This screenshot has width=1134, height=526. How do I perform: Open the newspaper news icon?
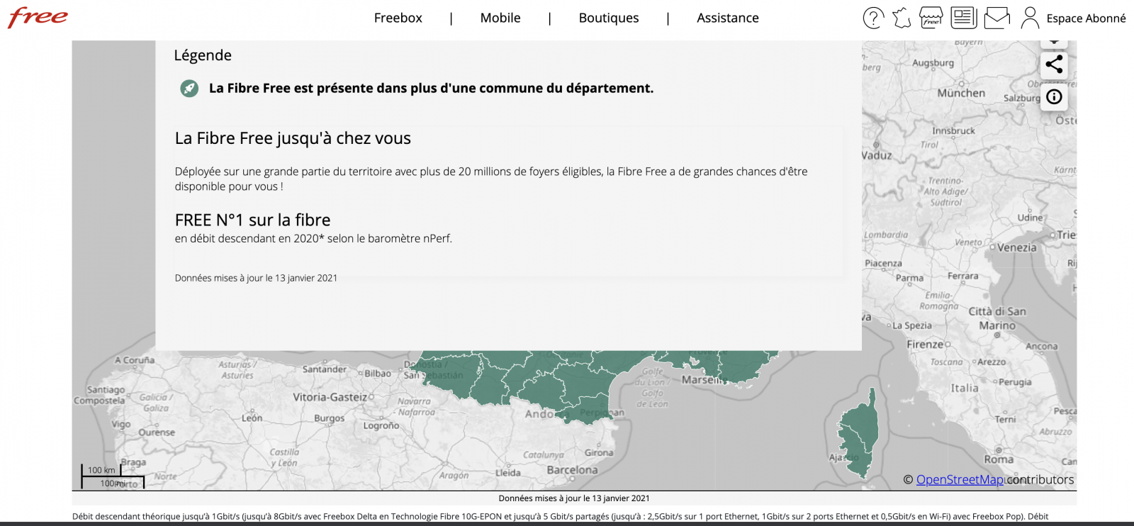pos(964,18)
